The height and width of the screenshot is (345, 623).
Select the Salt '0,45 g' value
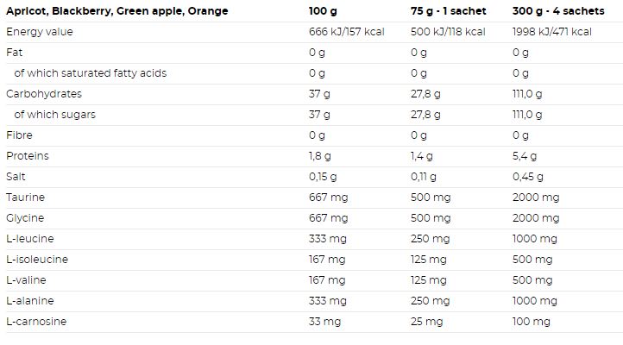(x=528, y=177)
